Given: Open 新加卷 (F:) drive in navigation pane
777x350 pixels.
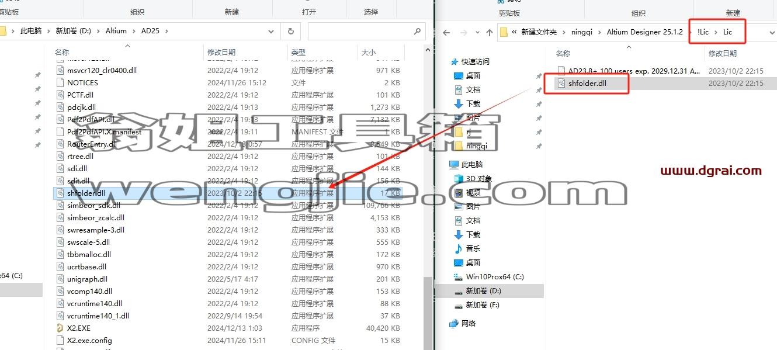Looking at the screenshot, I should click(x=483, y=304).
